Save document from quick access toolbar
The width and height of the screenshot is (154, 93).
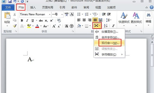(x=10, y=1)
